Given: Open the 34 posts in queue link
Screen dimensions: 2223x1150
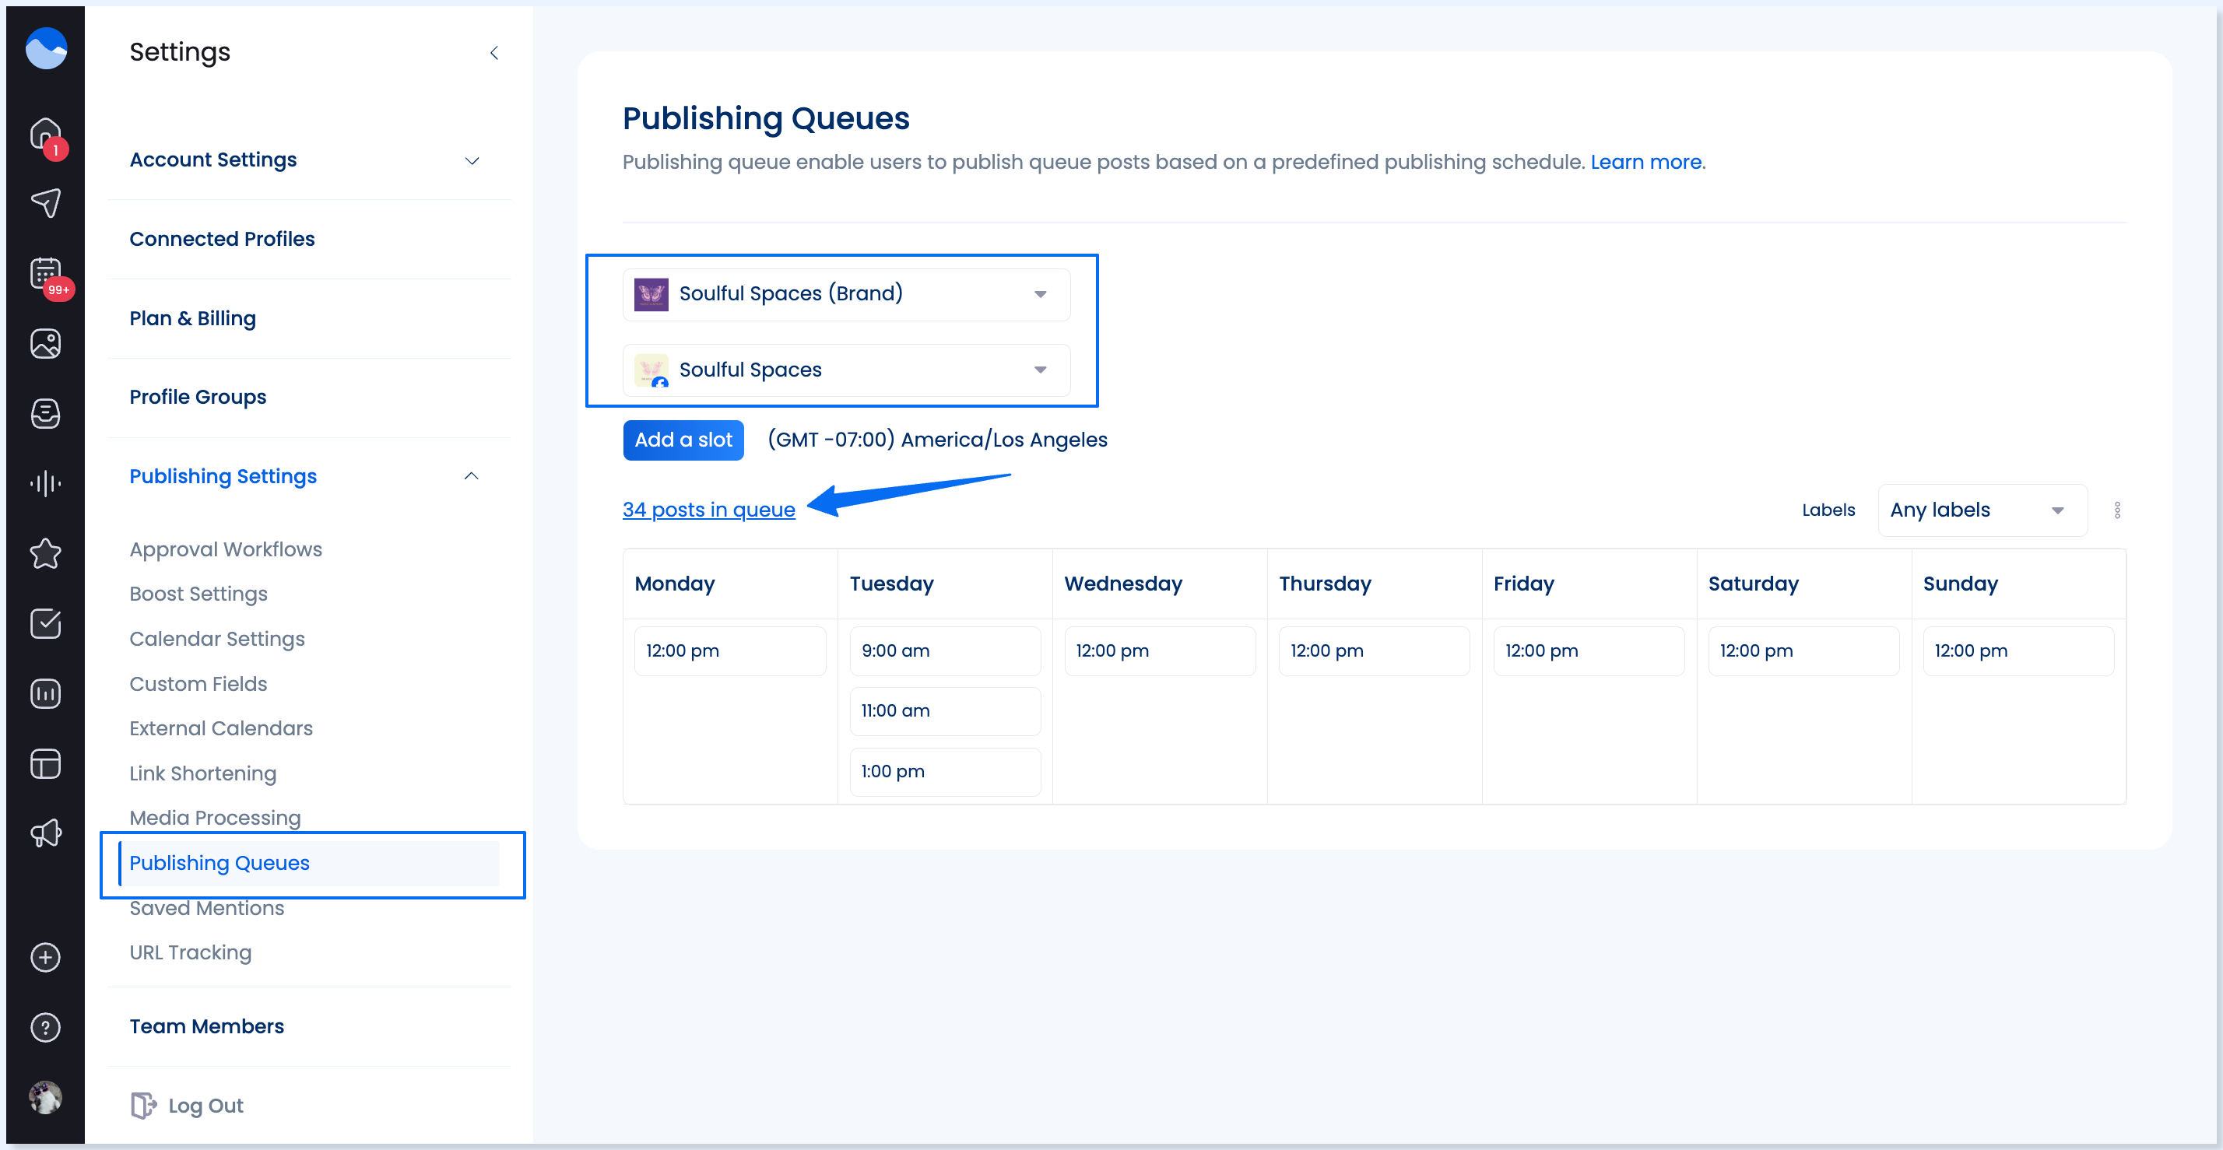Looking at the screenshot, I should [708, 510].
